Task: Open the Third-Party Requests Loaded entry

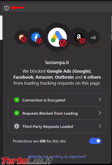Action: click(57, 126)
